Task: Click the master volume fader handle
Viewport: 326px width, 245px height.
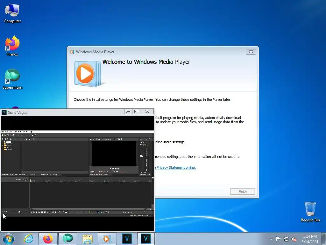Action: [142, 156]
